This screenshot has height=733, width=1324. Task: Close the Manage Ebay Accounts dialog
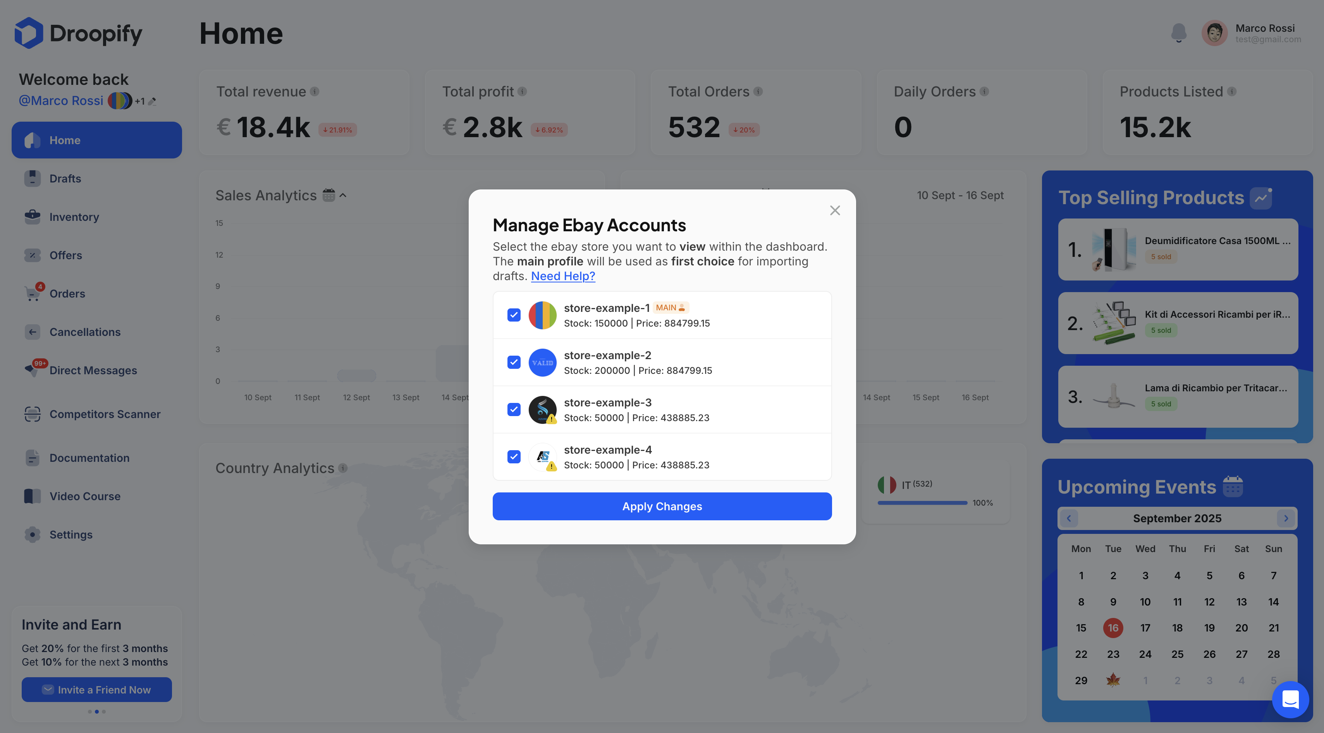point(835,210)
